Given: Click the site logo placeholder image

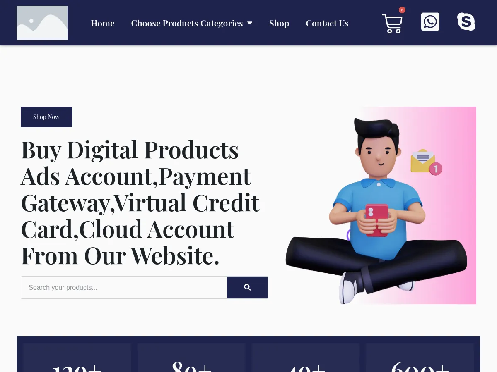Looking at the screenshot, I should pyautogui.click(x=42, y=23).
